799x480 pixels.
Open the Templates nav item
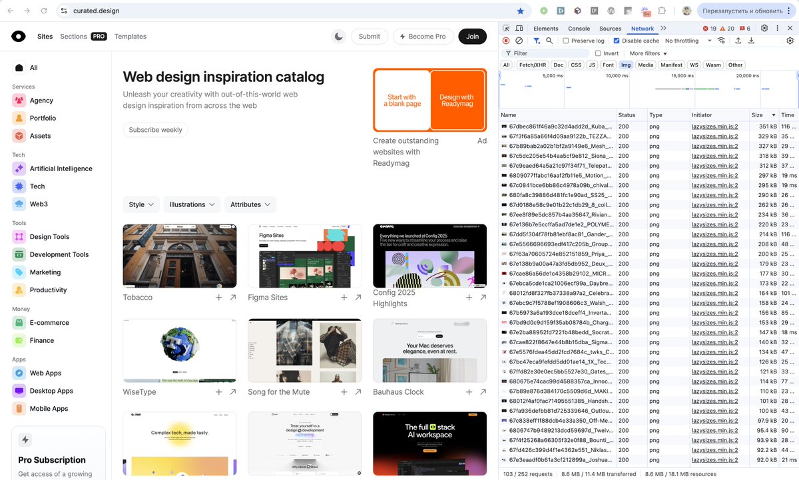[130, 37]
